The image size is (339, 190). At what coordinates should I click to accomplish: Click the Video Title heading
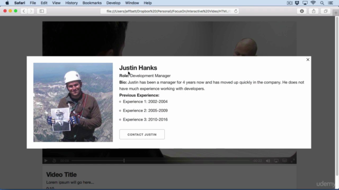point(61,175)
